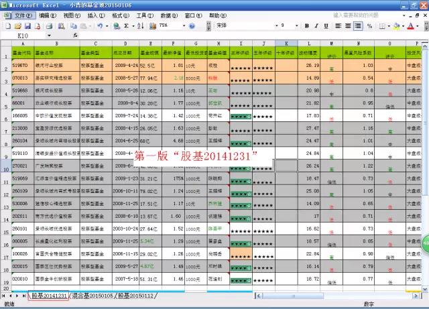The image size is (429, 309).
Task: Apply Percent Style with the % icon
Action: pos(369,26)
